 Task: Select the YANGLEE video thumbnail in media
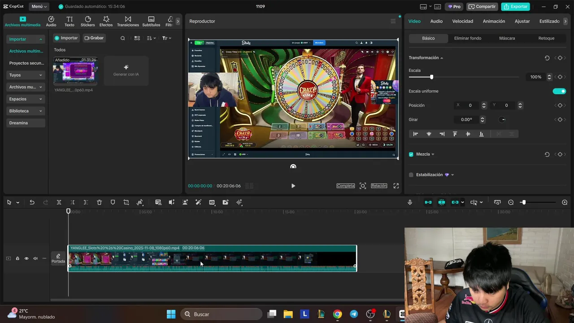(75, 70)
